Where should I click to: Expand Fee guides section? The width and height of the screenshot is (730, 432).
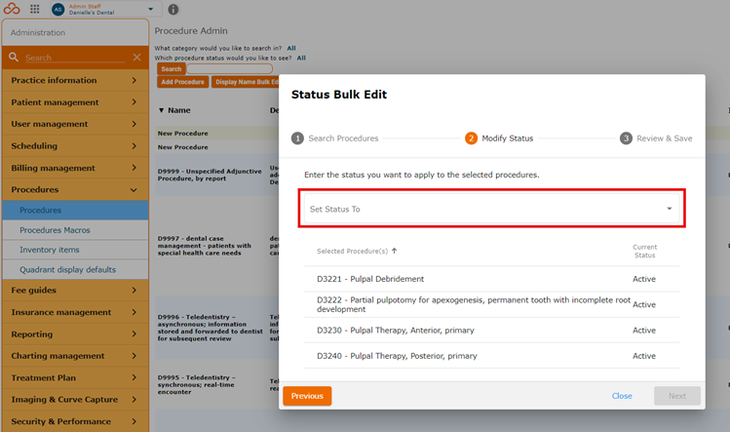[x=75, y=290]
